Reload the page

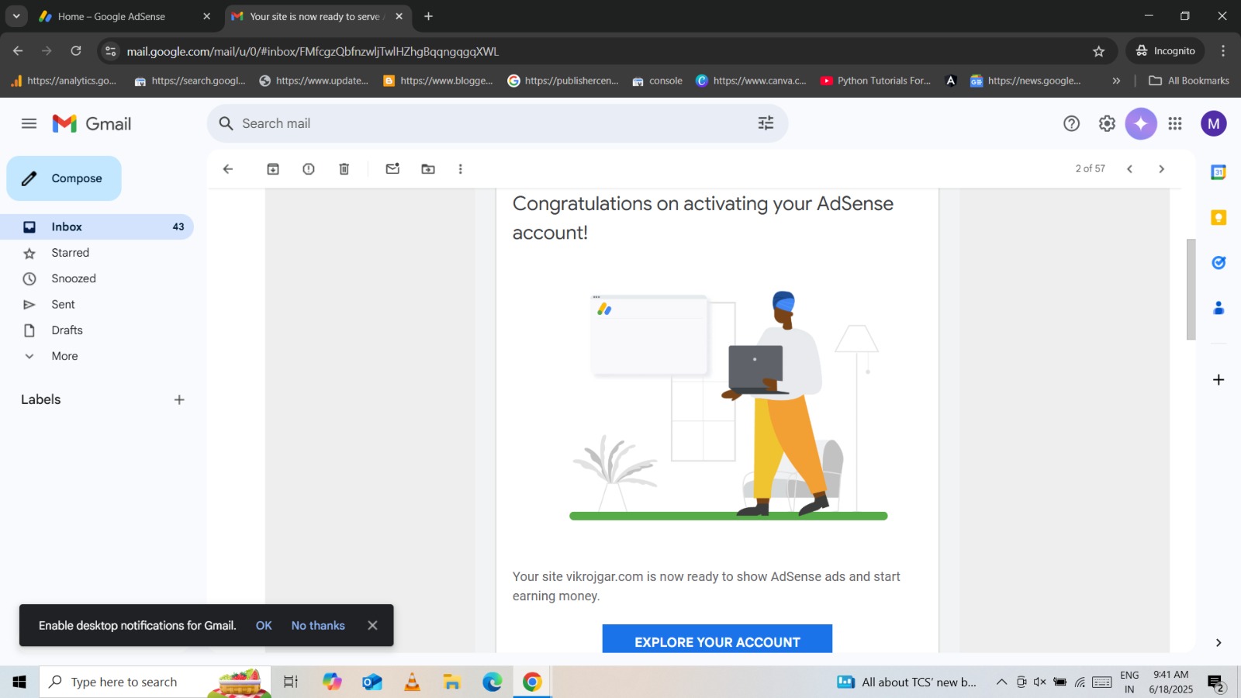pos(76,51)
